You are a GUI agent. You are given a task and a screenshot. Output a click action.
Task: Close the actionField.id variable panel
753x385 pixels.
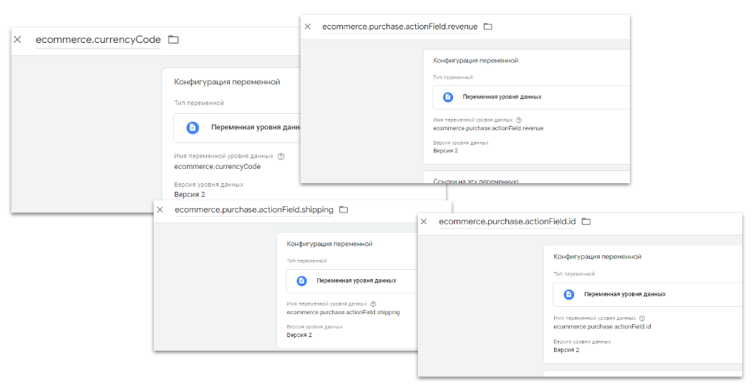tap(424, 222)
